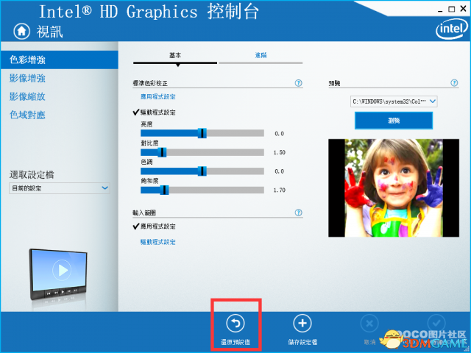
Task: Expand the preview file path dropdown
Action: [x=394, y=101]
